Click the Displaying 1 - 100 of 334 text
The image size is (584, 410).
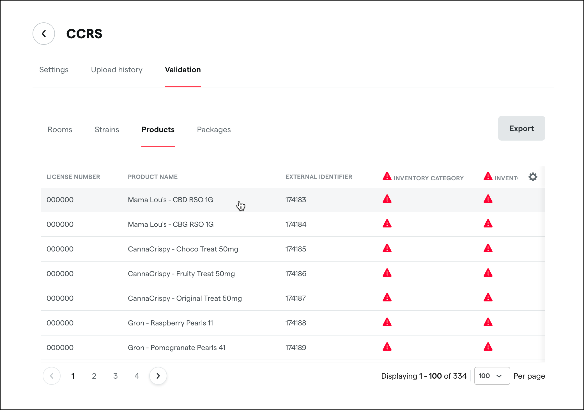424,376
